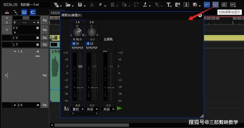Click the 1 A volume fader handle

pos(80,67)
